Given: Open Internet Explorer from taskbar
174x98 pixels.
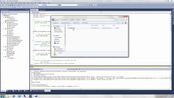Looking at the screenshot, I should (x=14, y=96).
